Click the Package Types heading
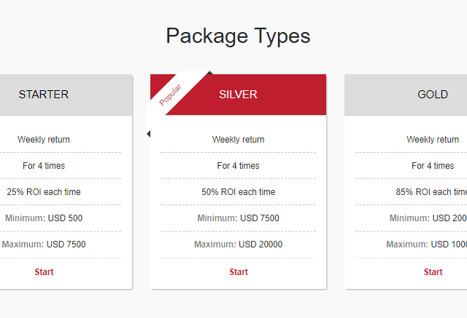Screen dimensions: 467x318 [x=238, y=36]
